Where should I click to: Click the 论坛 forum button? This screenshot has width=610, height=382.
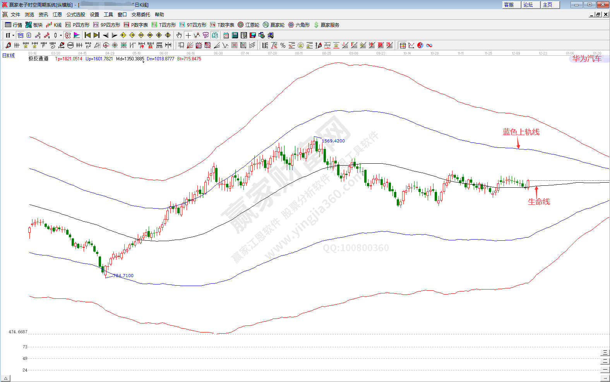tap(528, 5)
